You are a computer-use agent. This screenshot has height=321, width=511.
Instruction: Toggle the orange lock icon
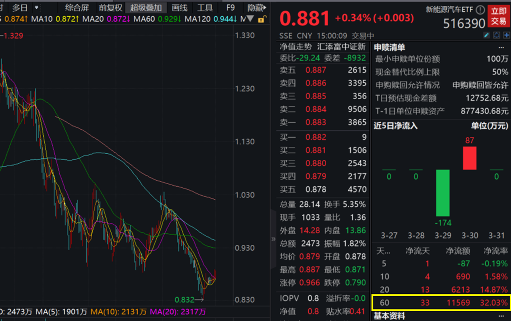click(x=261, y=19)
